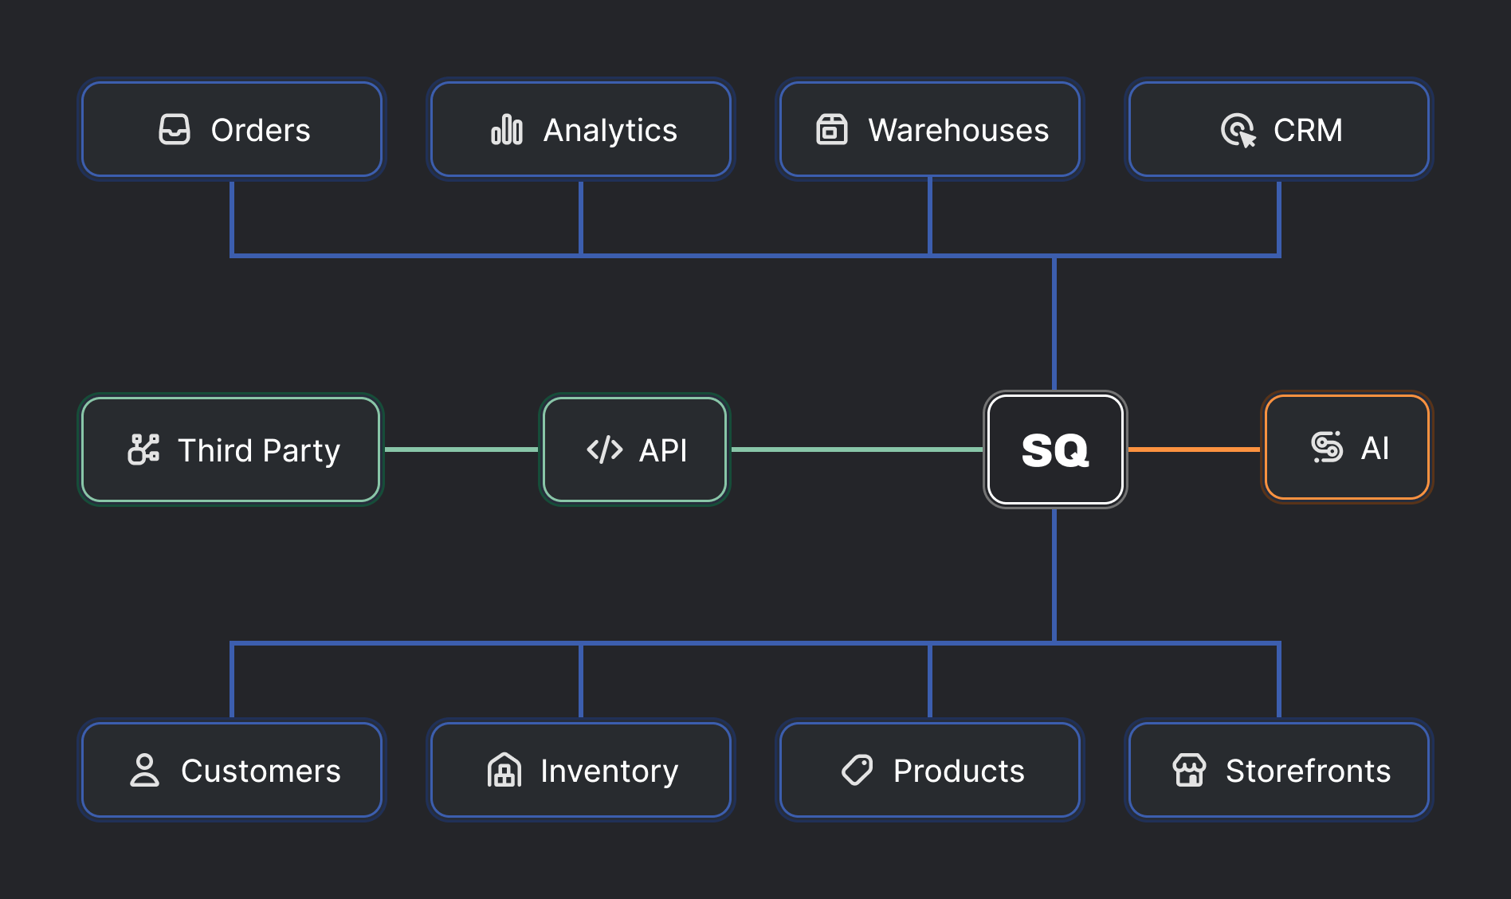Click the orange connector between SQ and AI
1511x899 pixels.
tap(1195, 449)
